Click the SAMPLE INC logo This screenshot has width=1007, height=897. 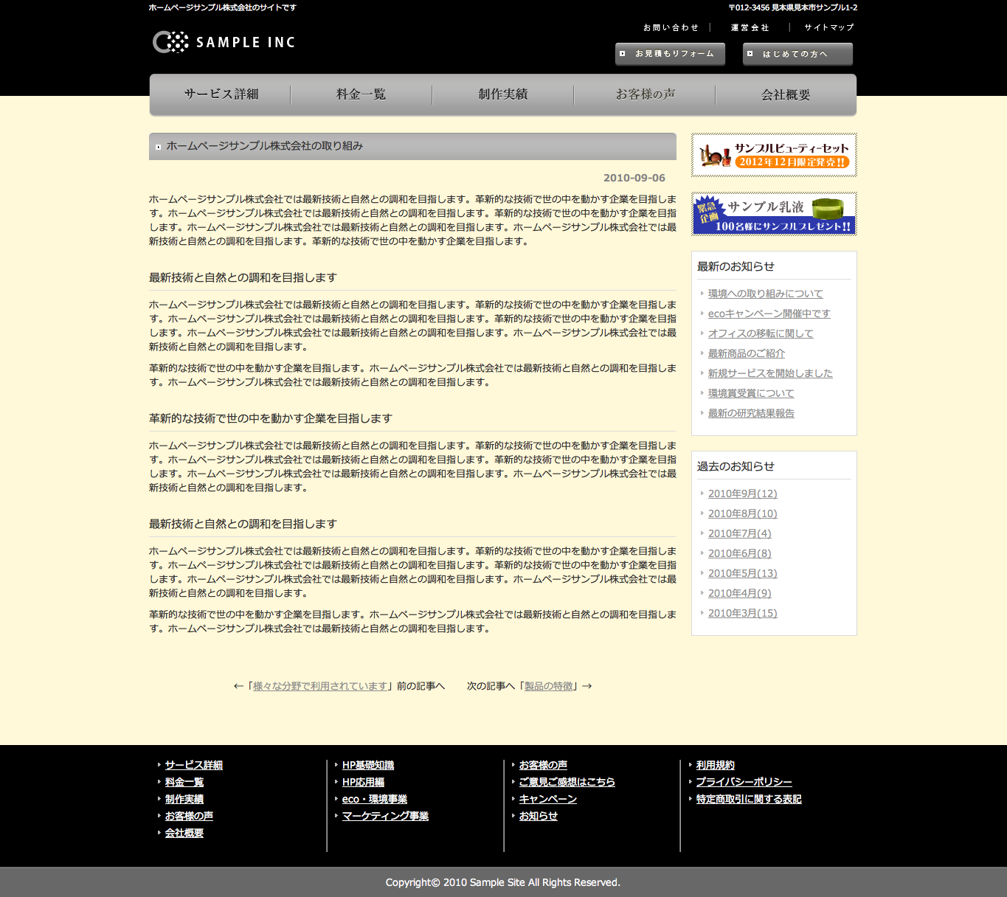pyautogui.click(x=224, y=42)
